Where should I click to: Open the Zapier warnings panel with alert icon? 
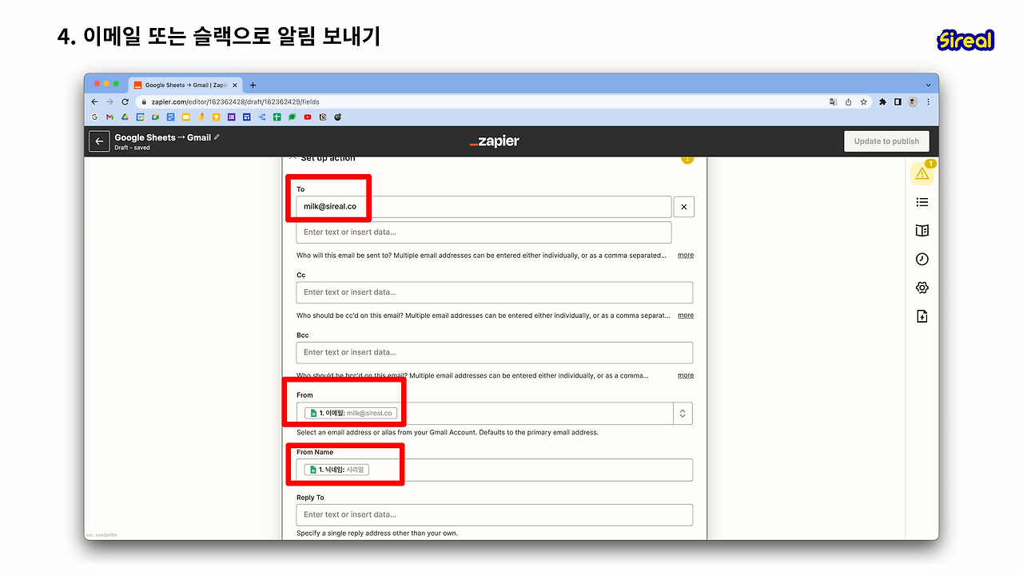[922, 172]
